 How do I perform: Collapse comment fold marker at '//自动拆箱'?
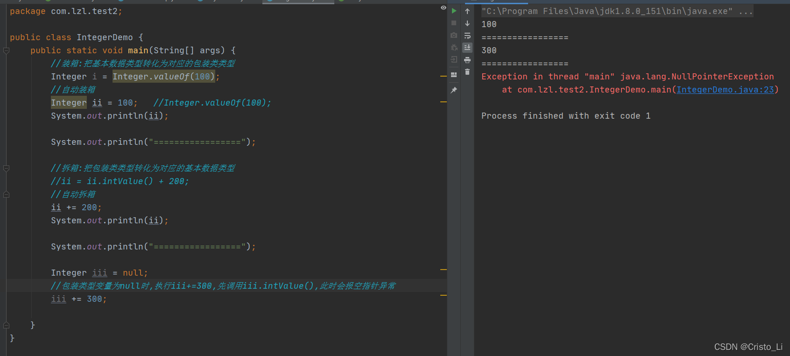[7, 194]
